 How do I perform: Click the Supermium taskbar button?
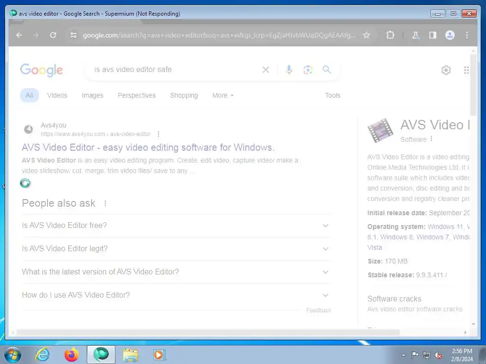101,355
